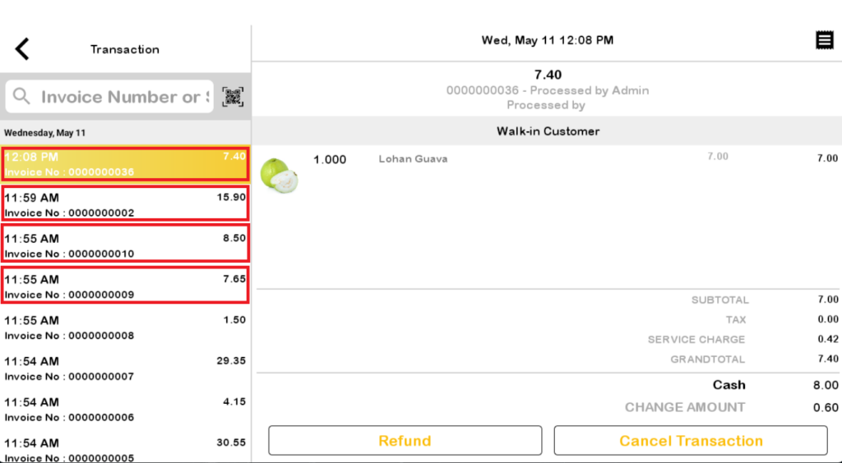Open invoice 0000000002 for 15.90
Image resolution: width=842 pixels, height=463 pixels.
(x=125, y=203)
